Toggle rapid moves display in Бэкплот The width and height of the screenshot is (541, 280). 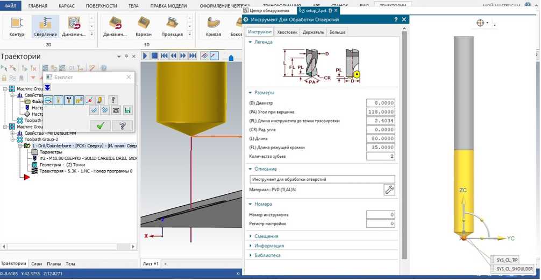(x=79, y=100)
